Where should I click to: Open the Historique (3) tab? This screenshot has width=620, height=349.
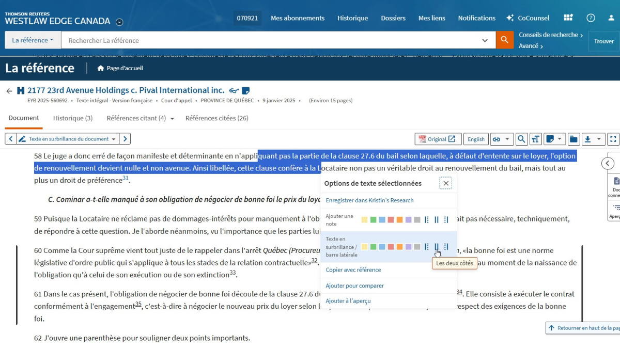pyautogui.click(x=73, y=118)
